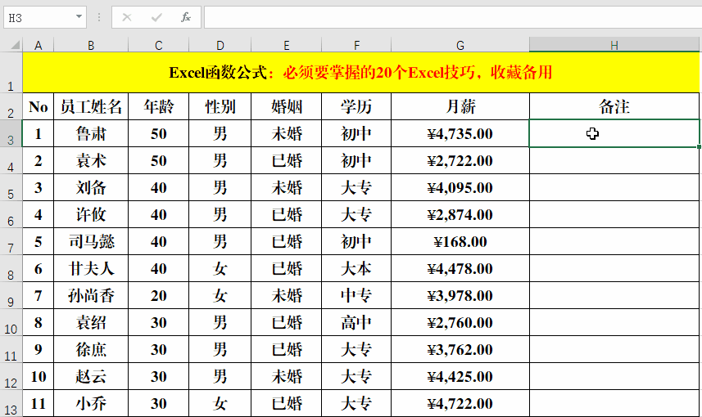The height and width of the screenshot is (417, 702).
Task: Select row 2 header
Action: point(11,106)
